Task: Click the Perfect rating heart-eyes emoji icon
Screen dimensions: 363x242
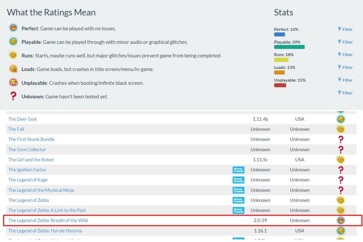Action: pyautogui.click(x=13, y=28)
